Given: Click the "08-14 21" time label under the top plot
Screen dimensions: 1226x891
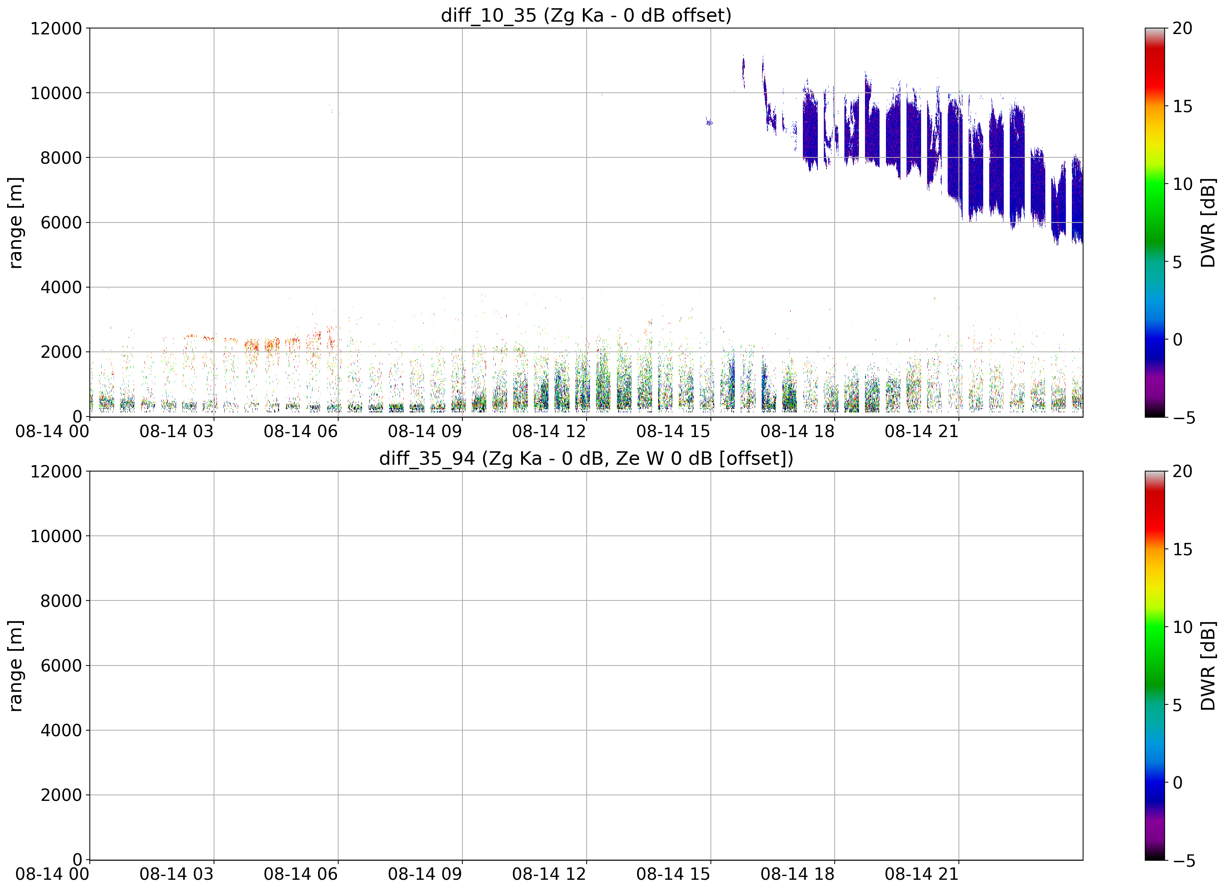Looking at the screenshot, I should [x=922, y=431].
